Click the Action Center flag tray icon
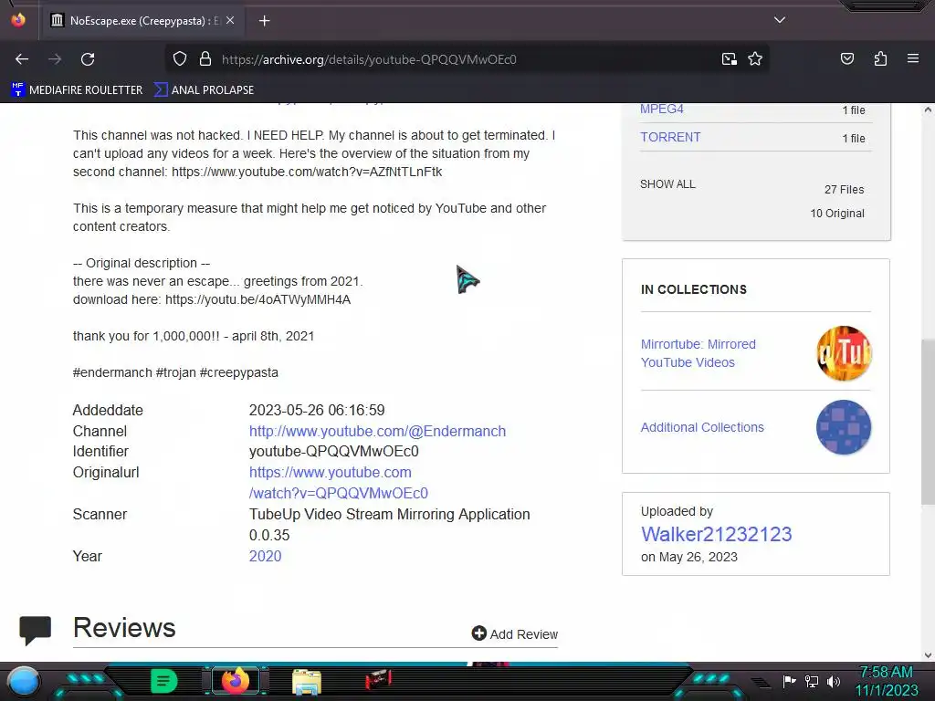 pyautogui.click(x=790, y=681)
